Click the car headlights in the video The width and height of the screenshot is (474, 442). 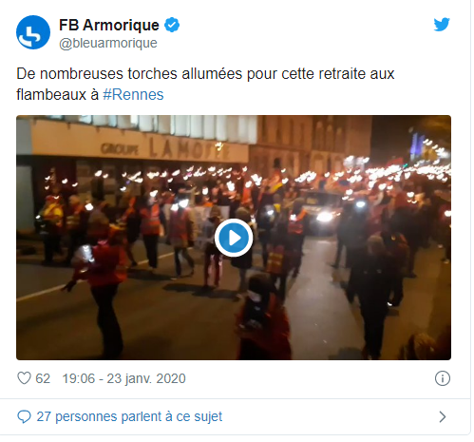point(326,216)
